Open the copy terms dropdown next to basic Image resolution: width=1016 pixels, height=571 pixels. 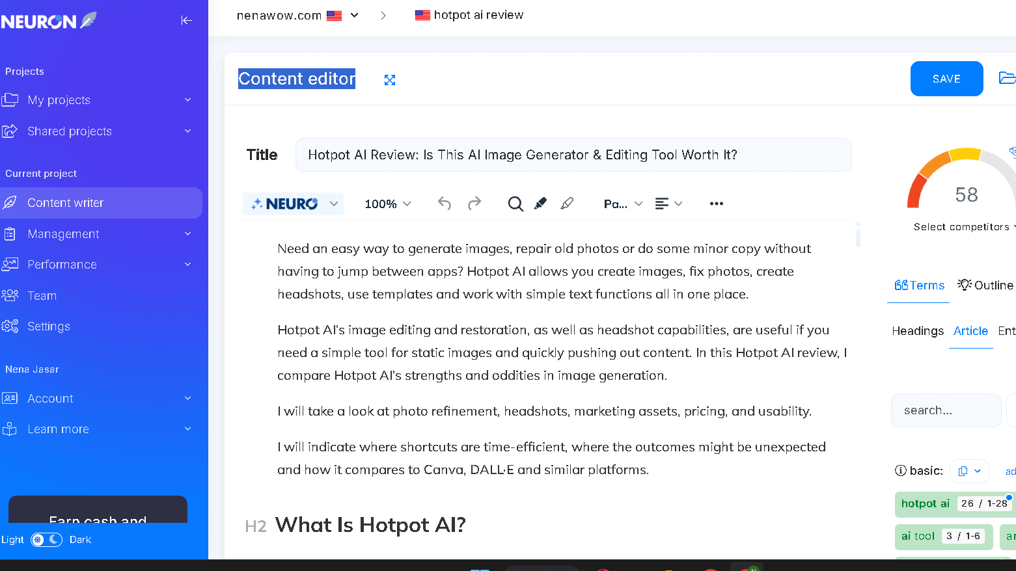pos(969,471)
